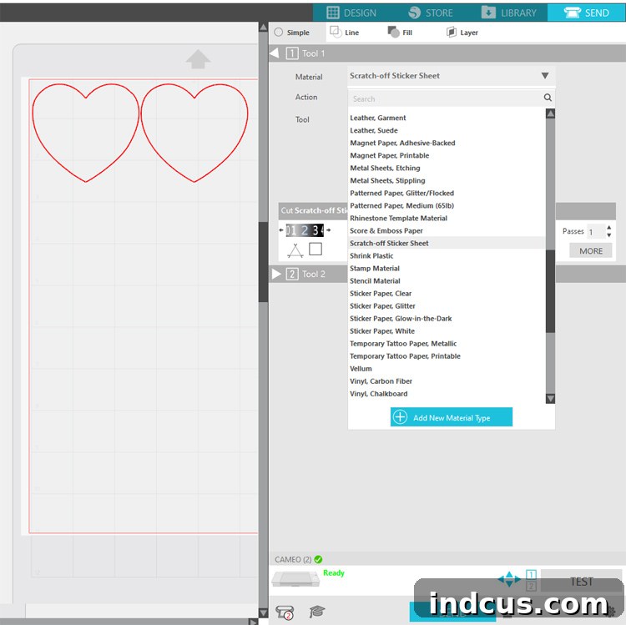Click the CAMEO machine thumbnail
Image resolution: width=626 pixels, height=625 pixels.
295,579
